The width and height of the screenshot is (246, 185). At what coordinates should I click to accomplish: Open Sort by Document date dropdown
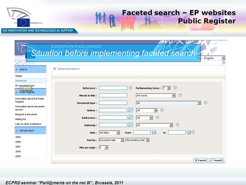click(111, 140)
